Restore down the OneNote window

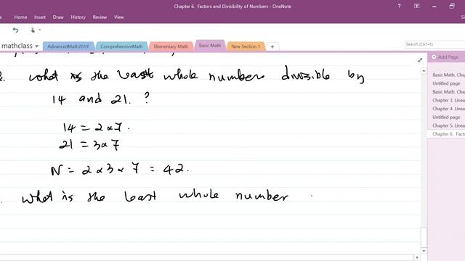tap(452, 6)
